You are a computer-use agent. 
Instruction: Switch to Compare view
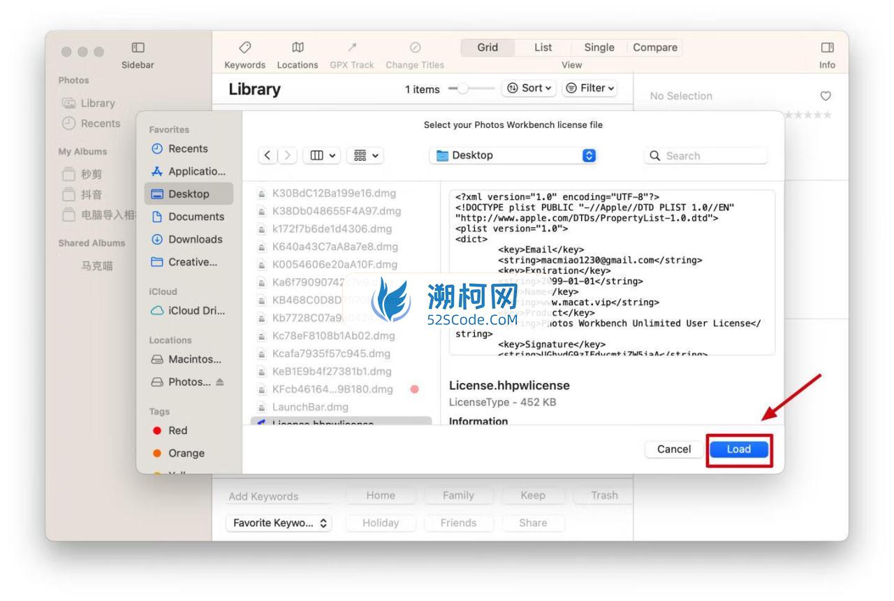point(654,48)
